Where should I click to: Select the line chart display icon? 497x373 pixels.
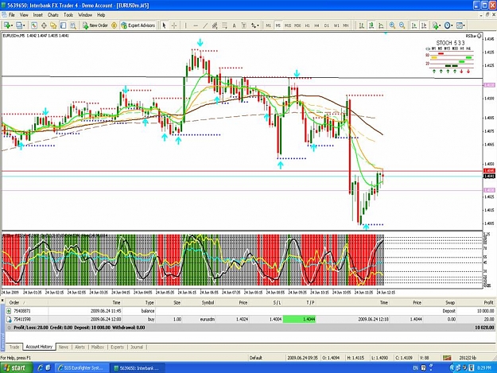[382, 25]
